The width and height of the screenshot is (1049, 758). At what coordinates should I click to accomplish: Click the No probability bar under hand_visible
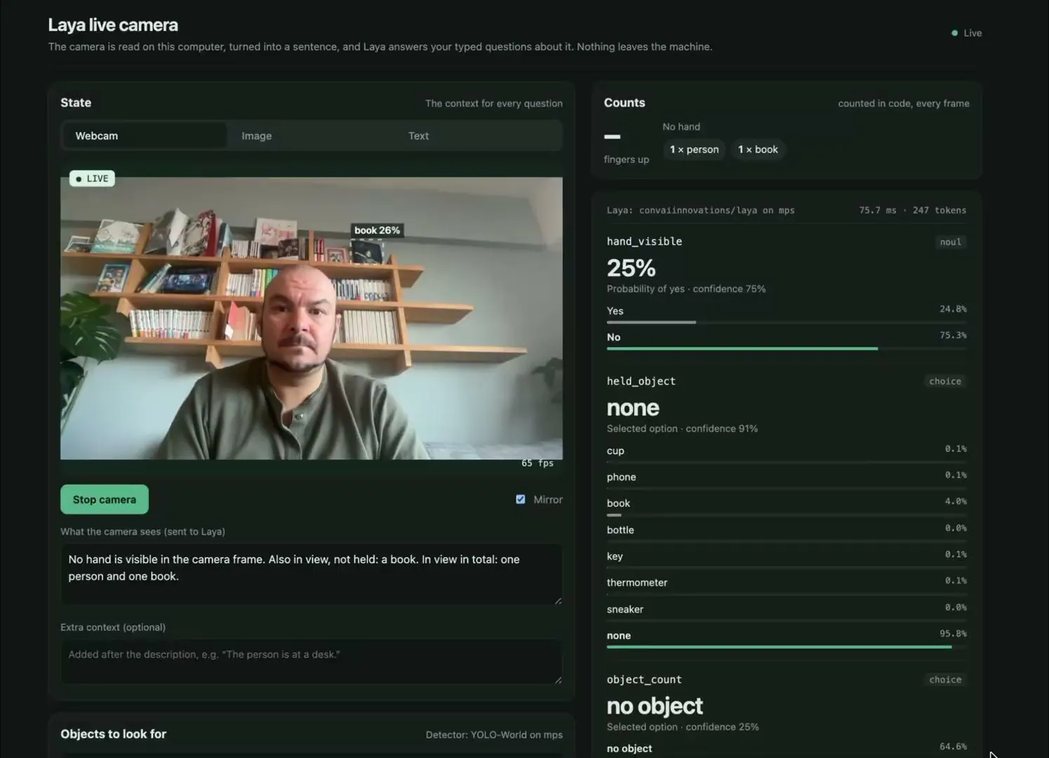pyautogui.click(x=786, y=348)
